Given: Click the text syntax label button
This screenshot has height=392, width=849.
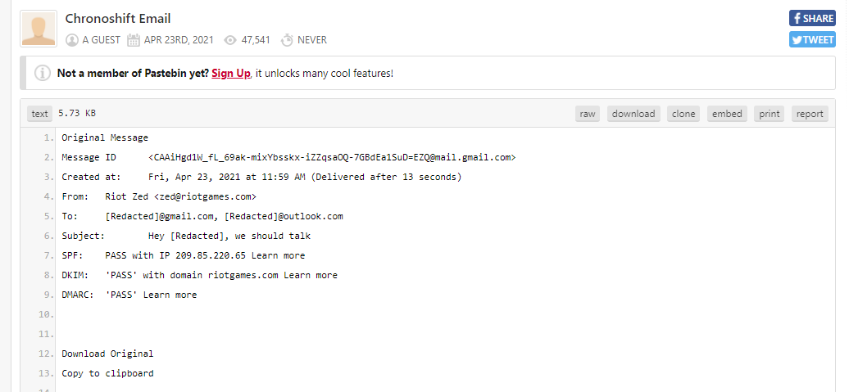Looking at the screenshot, I should click(39, 114).
